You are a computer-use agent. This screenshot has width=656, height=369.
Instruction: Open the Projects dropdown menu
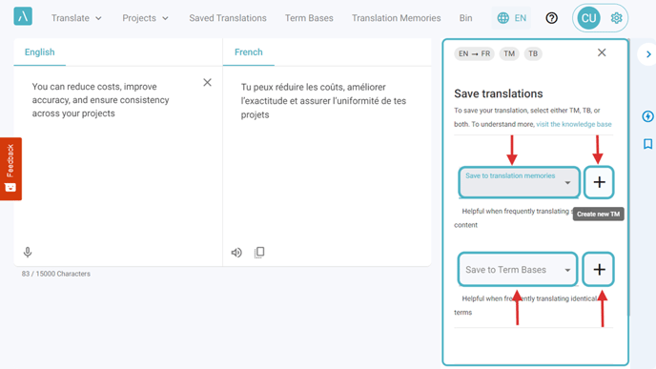(145, 18)
